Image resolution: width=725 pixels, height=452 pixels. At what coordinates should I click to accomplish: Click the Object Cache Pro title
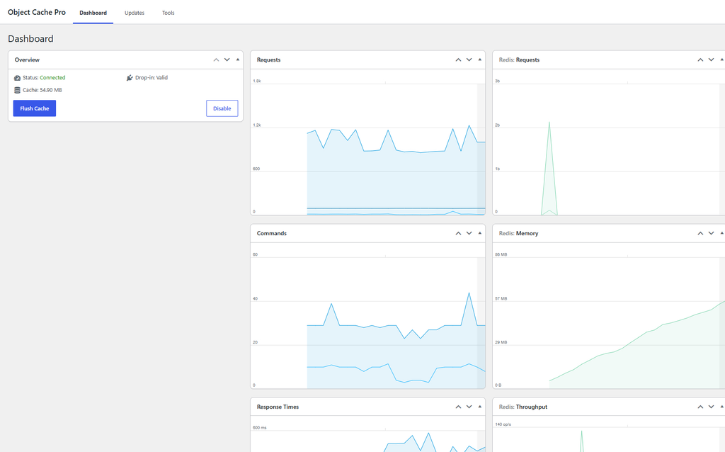point(37,13)
